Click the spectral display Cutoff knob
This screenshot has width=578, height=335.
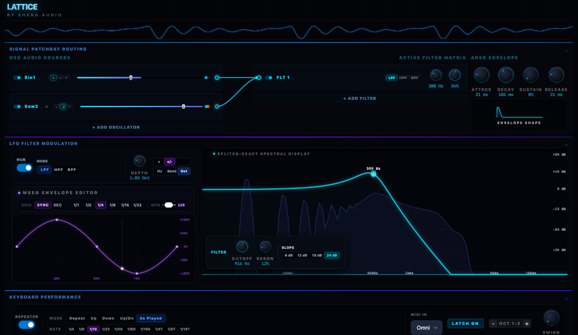click(242, 246)
